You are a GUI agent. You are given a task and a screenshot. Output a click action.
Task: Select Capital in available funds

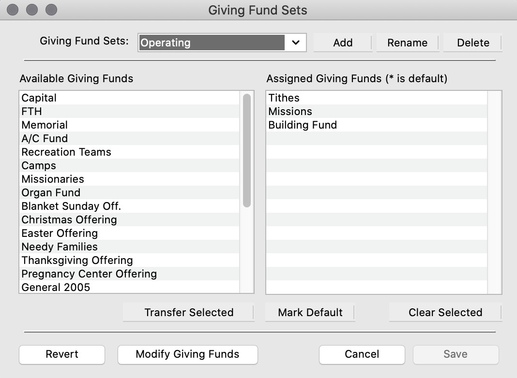pyautogui.click(x=129, y=98)
